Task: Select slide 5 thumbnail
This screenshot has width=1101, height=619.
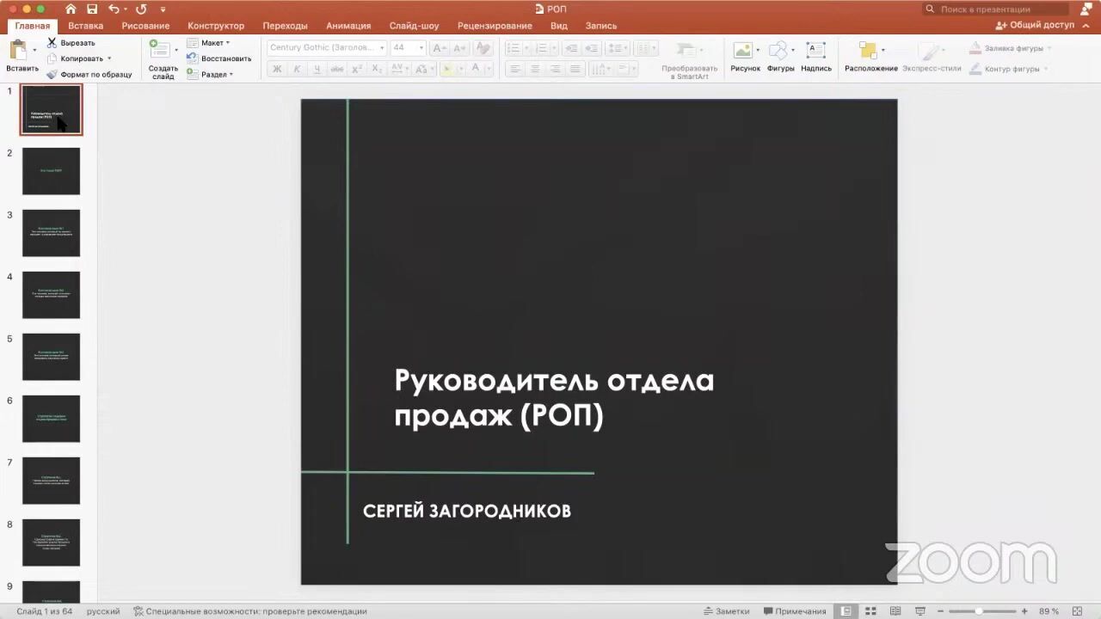Action: click(x=51, y=357)
